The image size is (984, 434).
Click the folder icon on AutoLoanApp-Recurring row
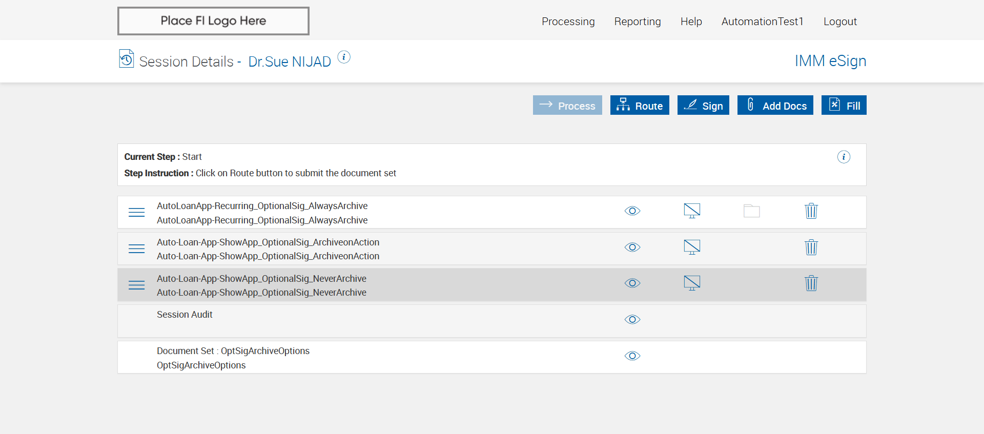click(751, 211)
